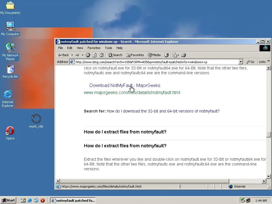
Task: Select the wumt_x86 desktop icon
Action: point(36,121)
